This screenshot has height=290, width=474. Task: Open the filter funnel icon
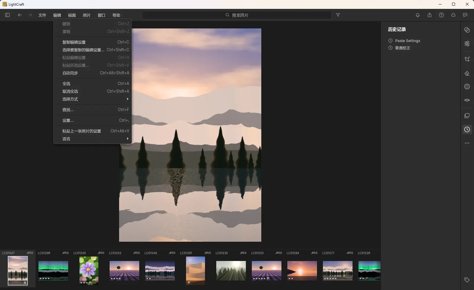point(338,15)
